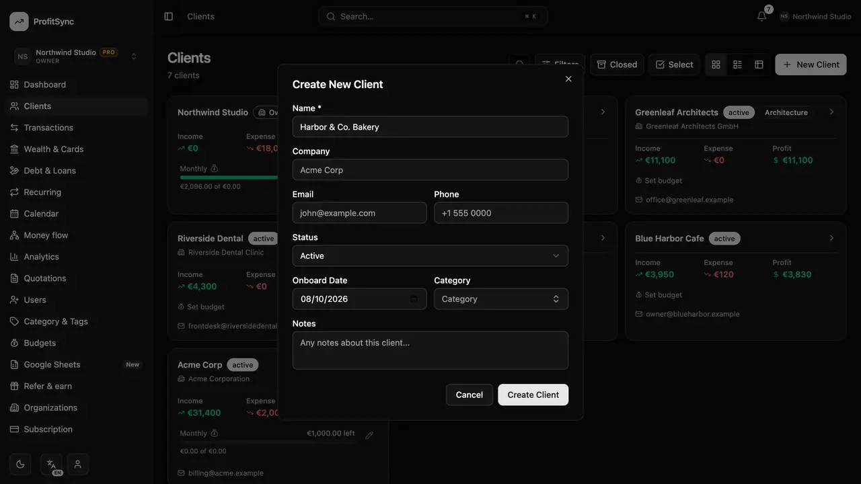This screenshot has height=484, width=861.
Task: Open Greenleaf Architects details arrow
Action: [x=831, y=112]
